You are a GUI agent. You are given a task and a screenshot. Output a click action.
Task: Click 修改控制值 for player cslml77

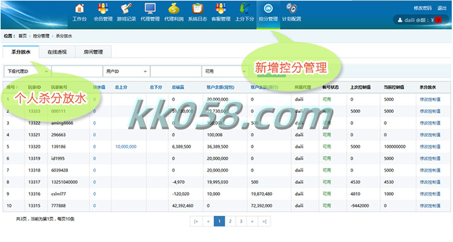(x=430, y=194)
